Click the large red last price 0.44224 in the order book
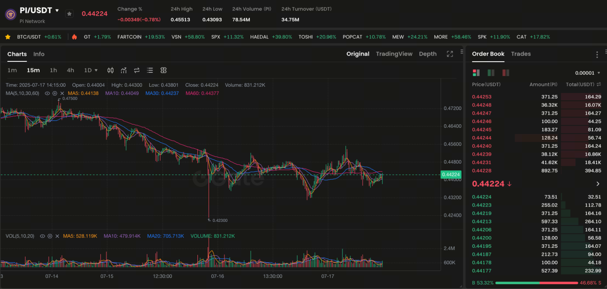 coord(488,184)
